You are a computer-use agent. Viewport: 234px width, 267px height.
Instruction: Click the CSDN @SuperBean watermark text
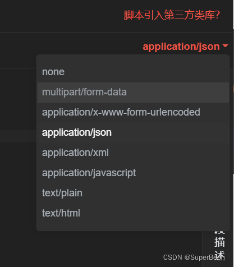click(194, 257)
